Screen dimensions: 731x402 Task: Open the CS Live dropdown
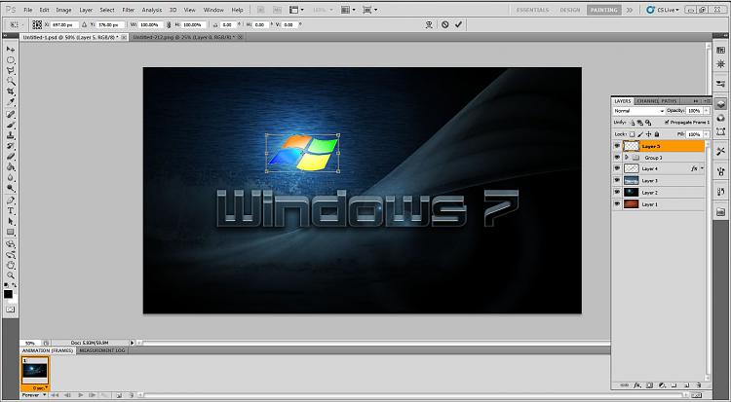tap(663, 10)
